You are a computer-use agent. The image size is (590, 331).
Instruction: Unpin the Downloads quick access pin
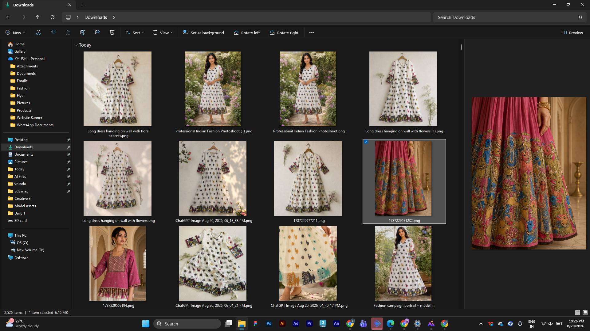pos(69,147)
